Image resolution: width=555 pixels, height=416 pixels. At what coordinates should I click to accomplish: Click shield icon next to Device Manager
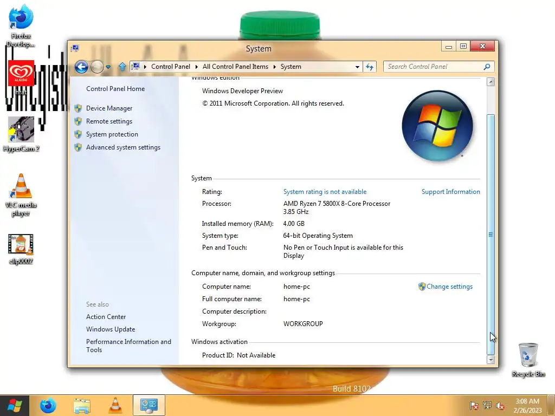78,108
